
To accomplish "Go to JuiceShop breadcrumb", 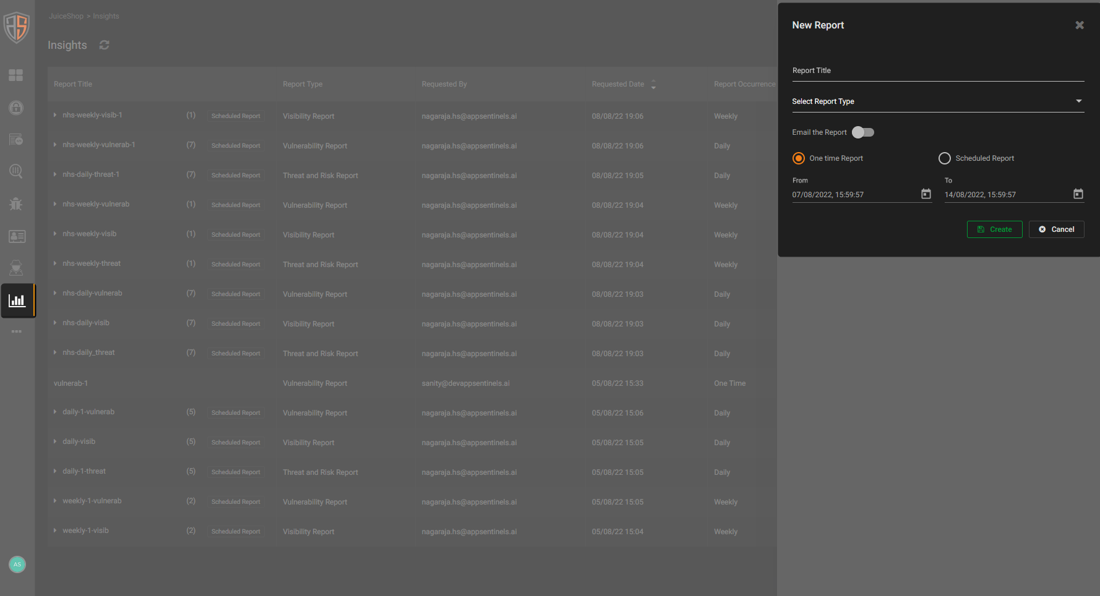I will [x=66, y=16].
